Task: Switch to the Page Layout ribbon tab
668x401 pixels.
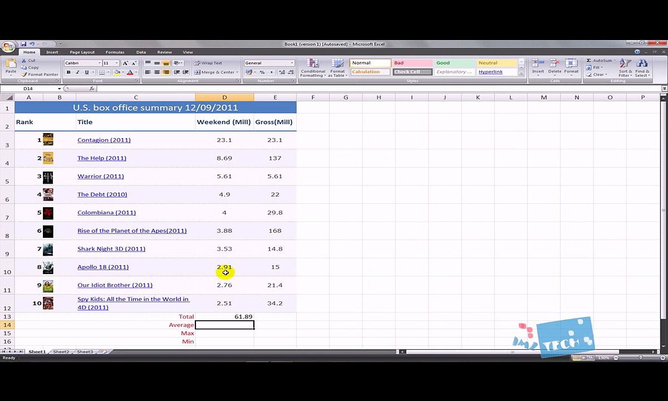Action: (82, 52)
